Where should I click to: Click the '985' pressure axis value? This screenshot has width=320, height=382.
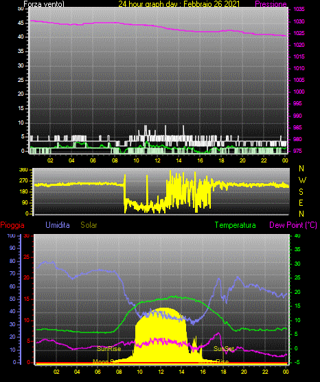pyautogui.click(x=297, y=127)
